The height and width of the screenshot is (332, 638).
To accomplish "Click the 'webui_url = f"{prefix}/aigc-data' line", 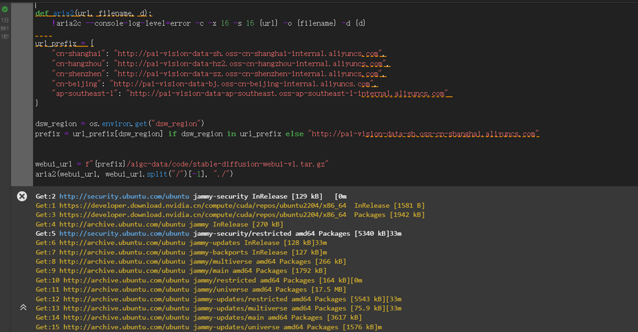I will coord(182,164).
